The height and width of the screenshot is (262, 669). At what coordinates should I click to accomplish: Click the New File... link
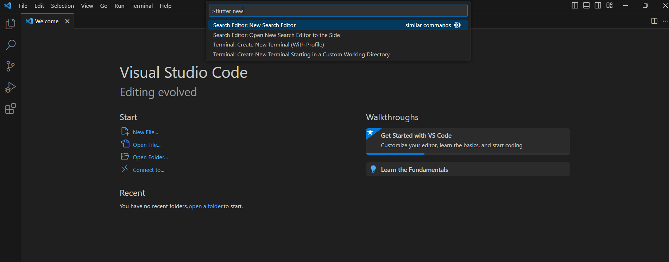145,132
